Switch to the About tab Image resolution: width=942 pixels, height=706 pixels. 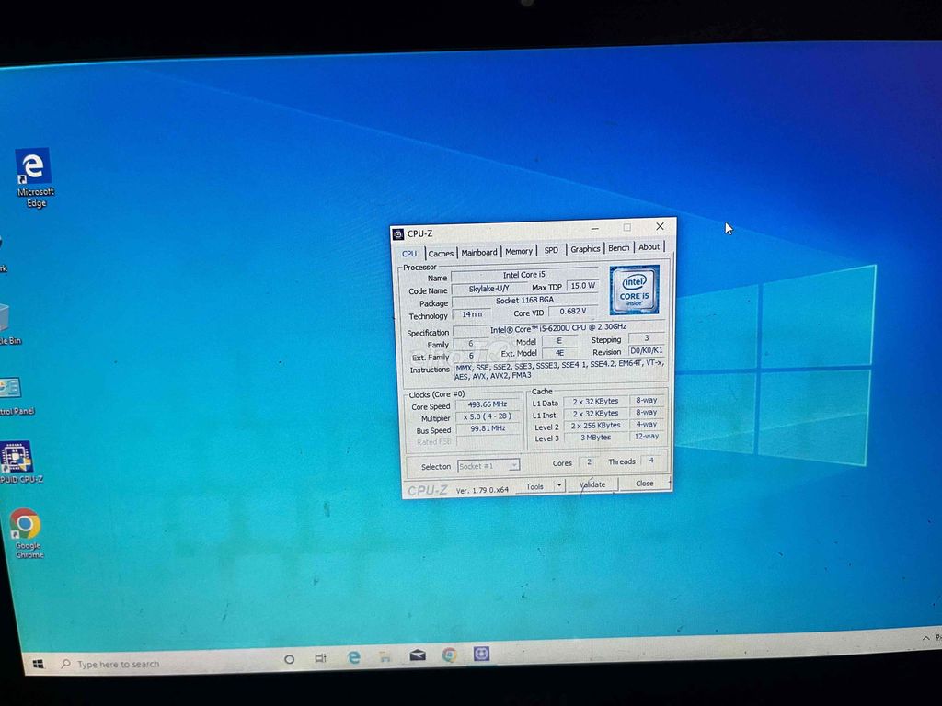tap(649, 246)
